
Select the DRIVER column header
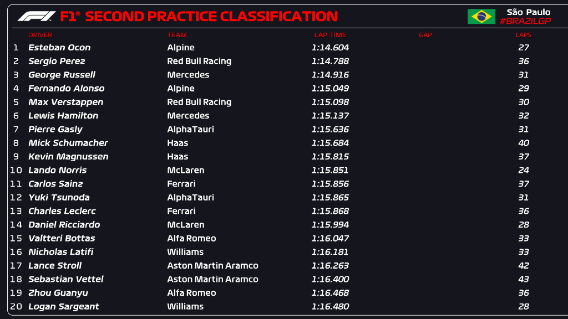pos(40,35)
